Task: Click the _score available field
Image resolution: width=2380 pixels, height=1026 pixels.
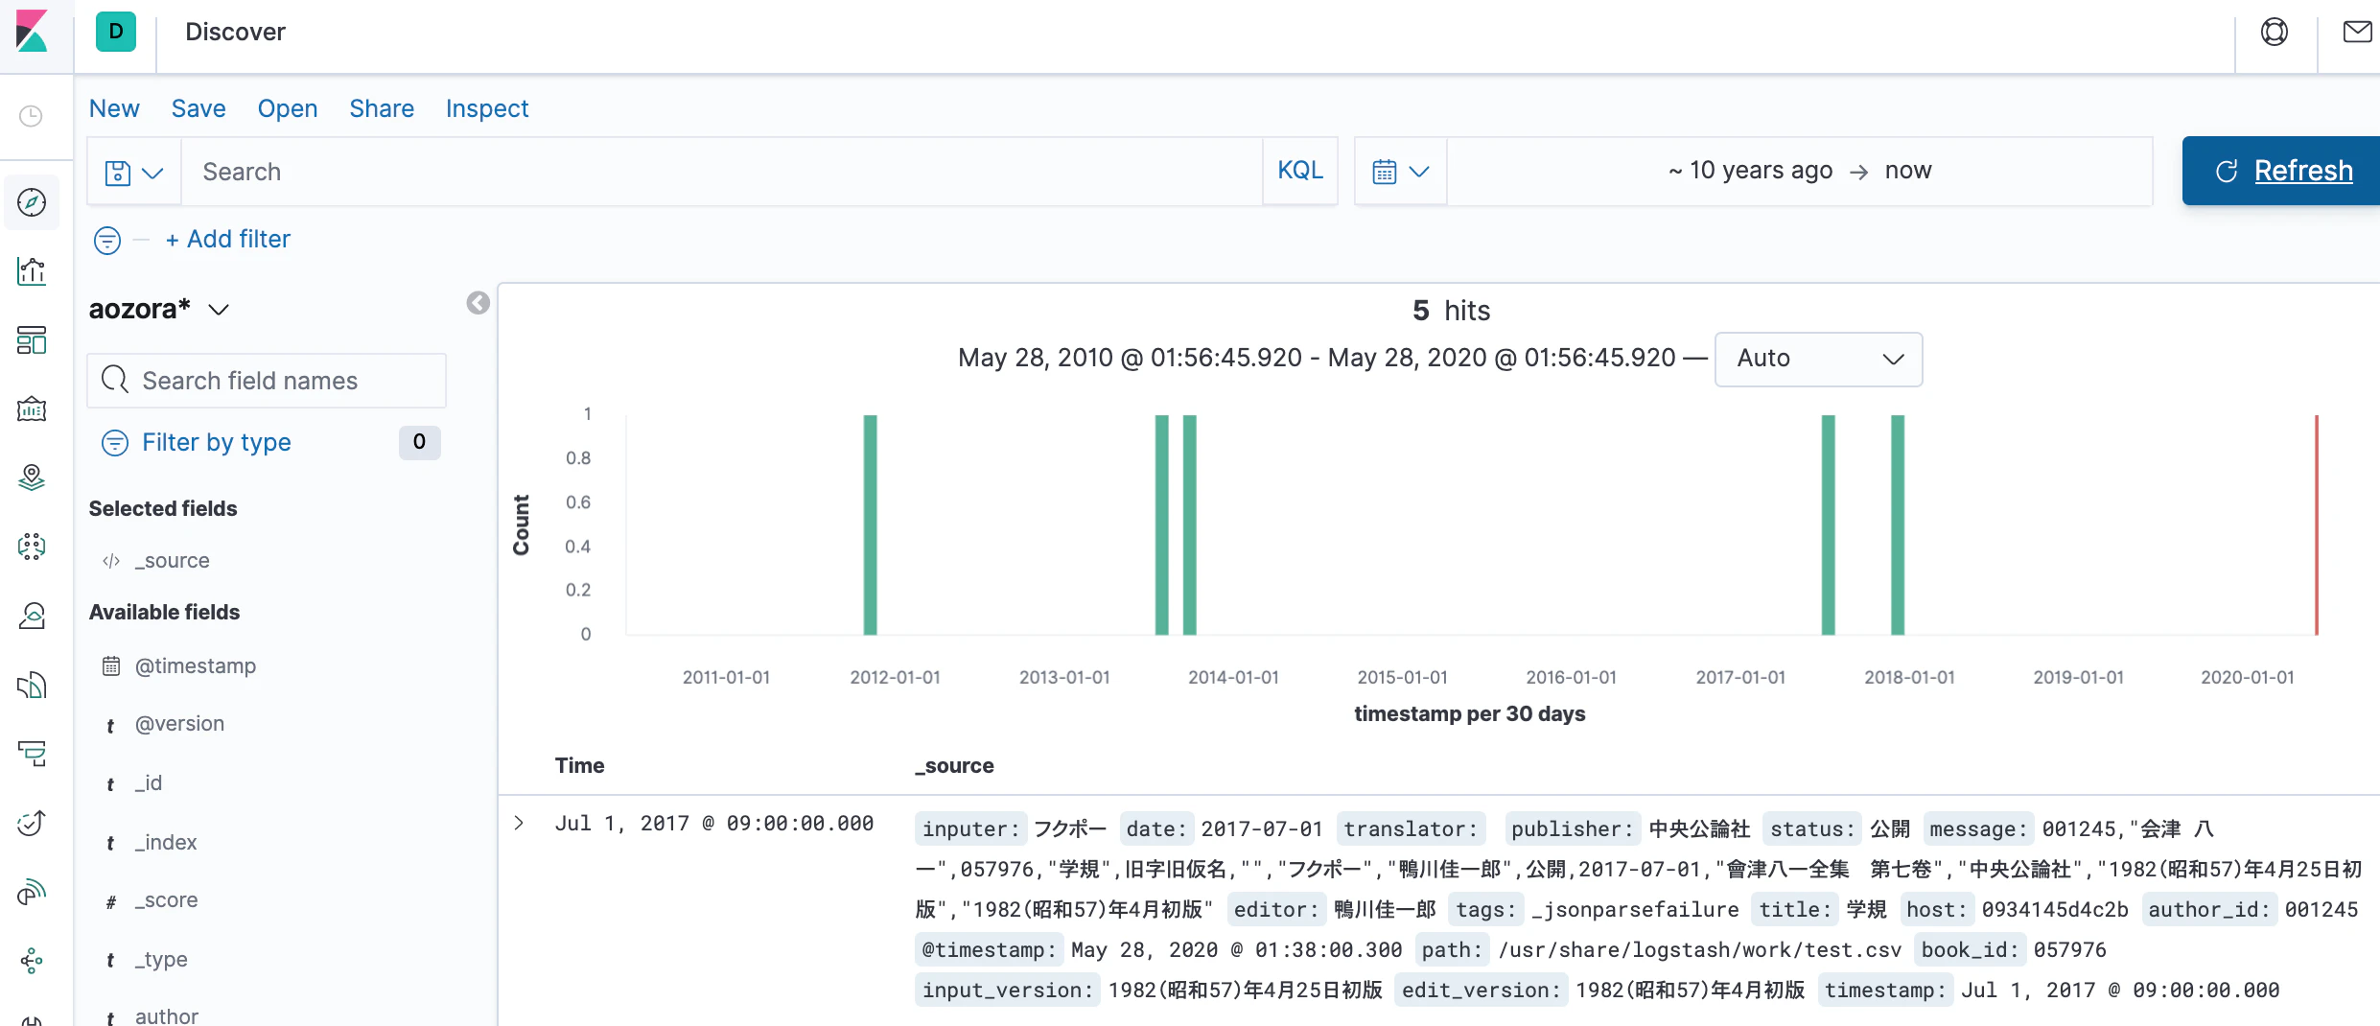Action: click(x=166, y=900)
